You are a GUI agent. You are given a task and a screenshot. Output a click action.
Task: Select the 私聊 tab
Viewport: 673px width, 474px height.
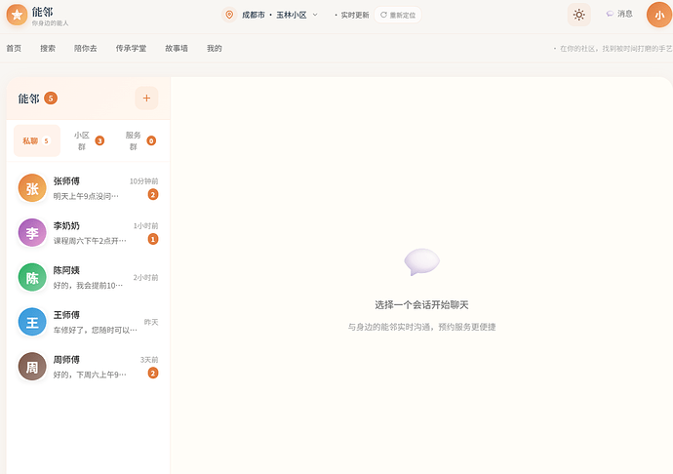[x=37, y=140]
